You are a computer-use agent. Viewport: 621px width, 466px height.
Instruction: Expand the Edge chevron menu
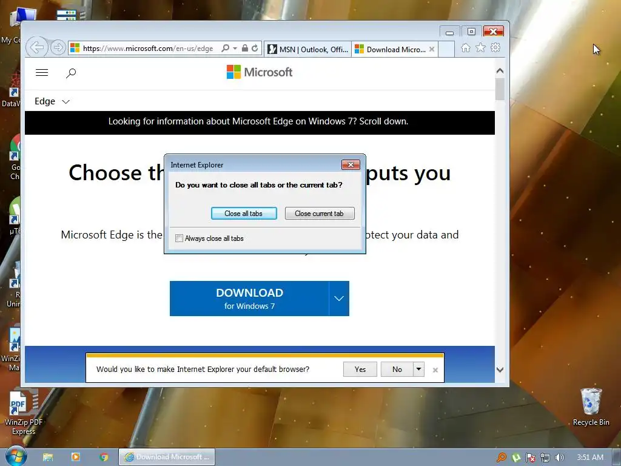point(65,102)
